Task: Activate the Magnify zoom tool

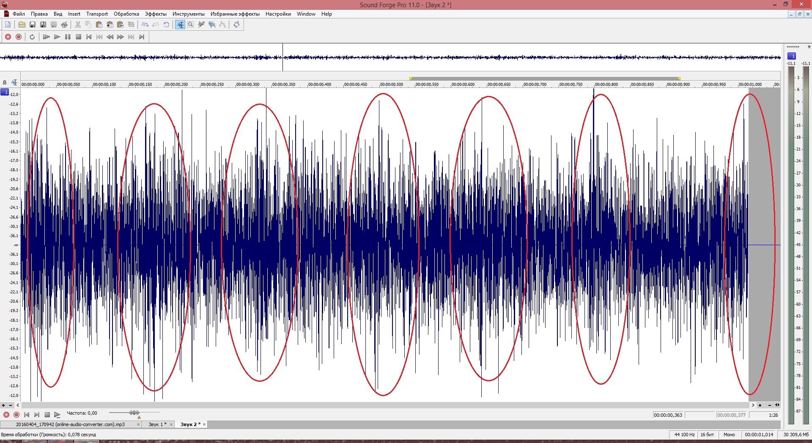Action: [x=191, y=25]
